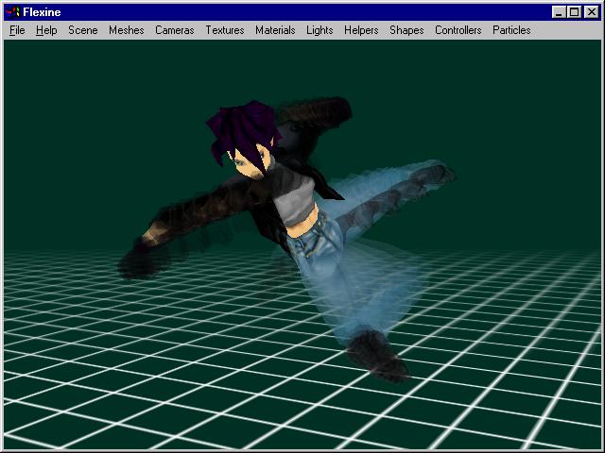Open the Cameras menu

pyautogui.click(x=174, y=30)
